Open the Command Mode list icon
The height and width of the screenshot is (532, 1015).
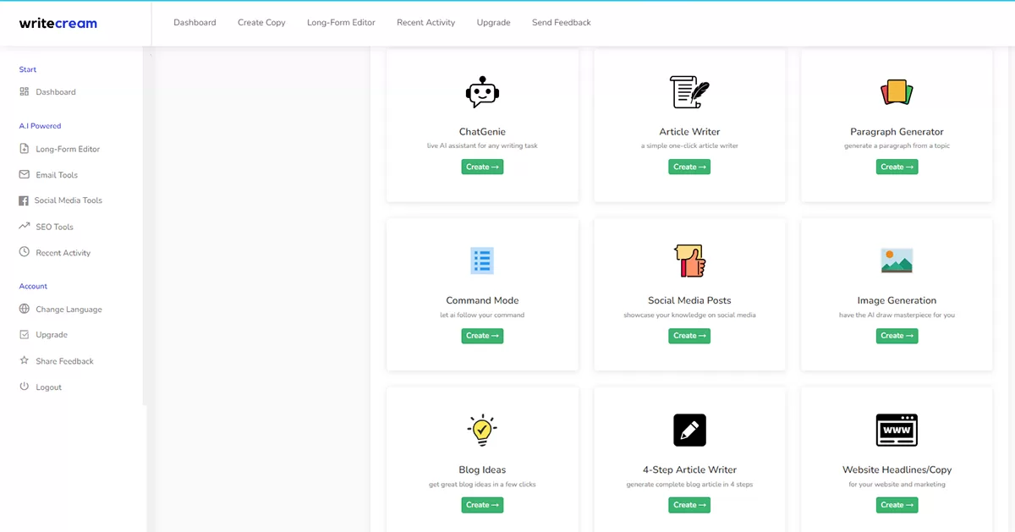[x=482, y=261]
